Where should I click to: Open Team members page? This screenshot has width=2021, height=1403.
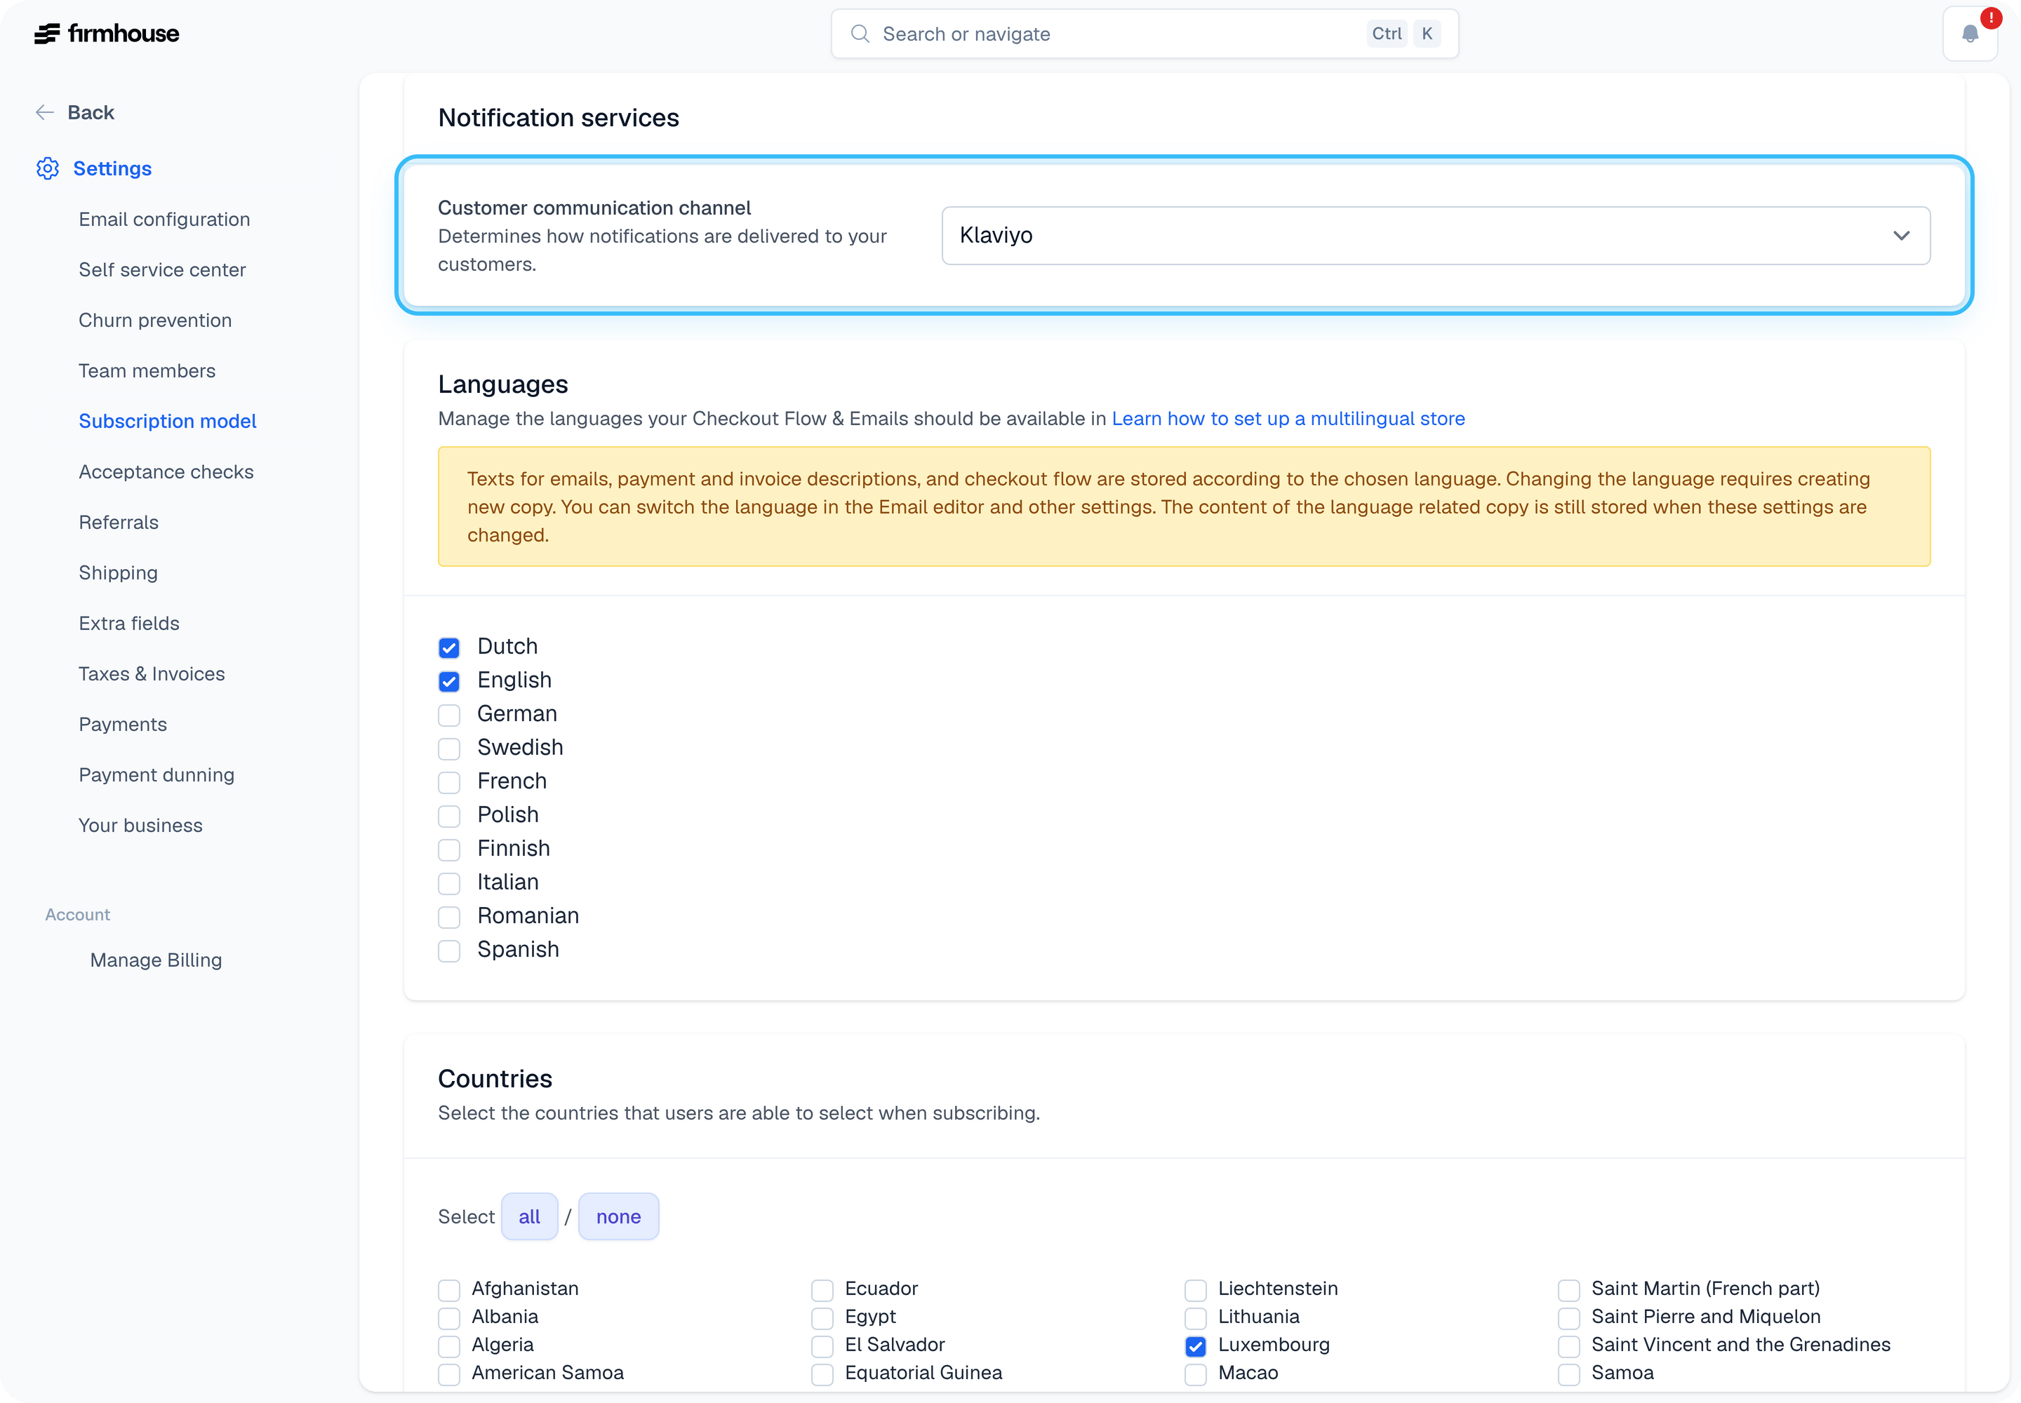pos(147,371)
